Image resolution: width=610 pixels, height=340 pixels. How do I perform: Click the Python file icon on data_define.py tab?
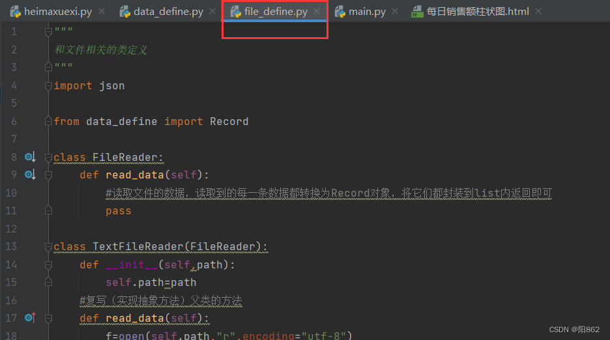point(125,12)
